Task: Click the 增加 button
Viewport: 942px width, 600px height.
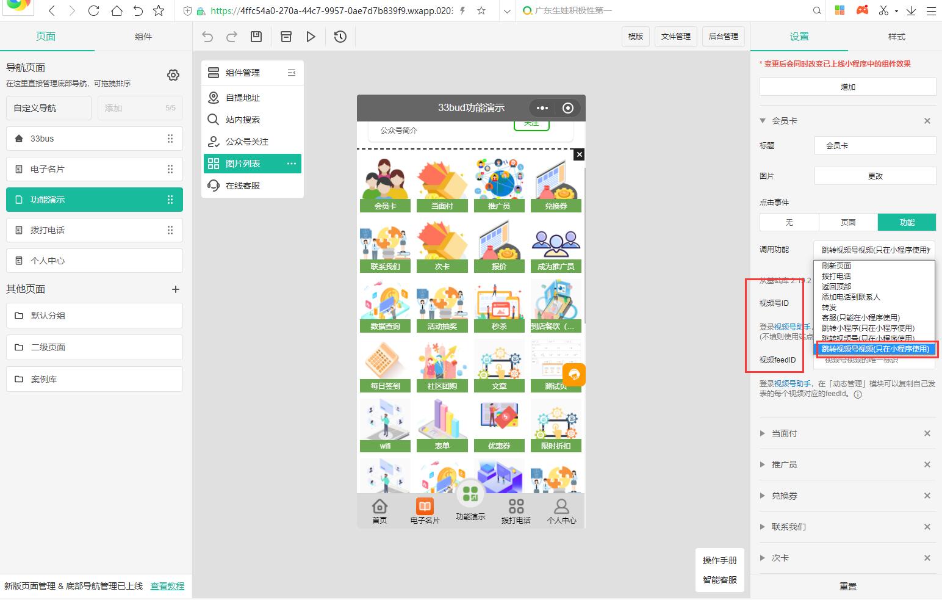Action: click(x=847, y=87)
